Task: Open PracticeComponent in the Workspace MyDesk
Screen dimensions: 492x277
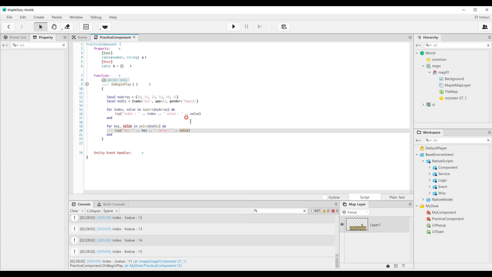Action: pyautogui.click(x=445, y=219)
